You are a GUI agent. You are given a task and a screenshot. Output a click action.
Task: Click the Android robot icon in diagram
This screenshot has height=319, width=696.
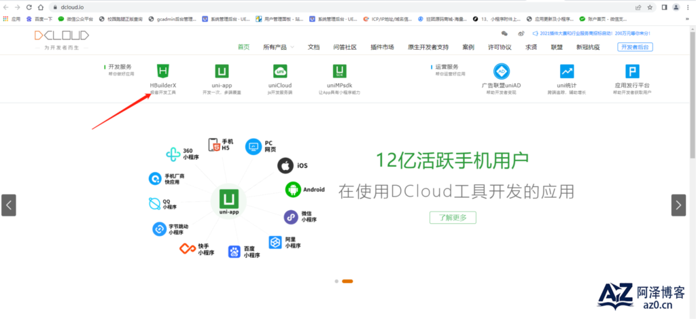click(293, 189)
